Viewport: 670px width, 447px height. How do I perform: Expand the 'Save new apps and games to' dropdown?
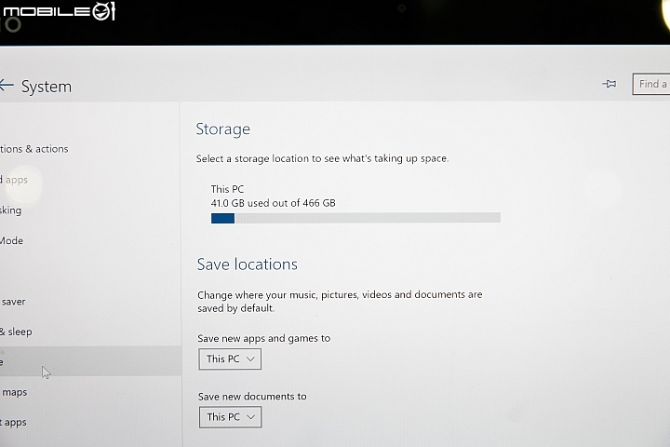pyautogui.click(x=230, y=359)
